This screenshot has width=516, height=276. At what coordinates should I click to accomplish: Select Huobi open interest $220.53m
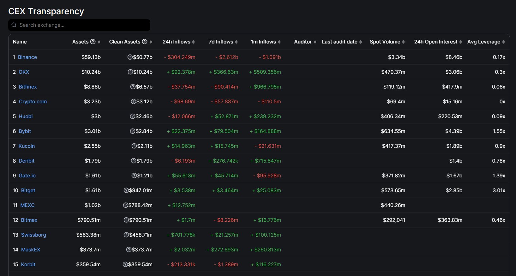tap(450, 116)
